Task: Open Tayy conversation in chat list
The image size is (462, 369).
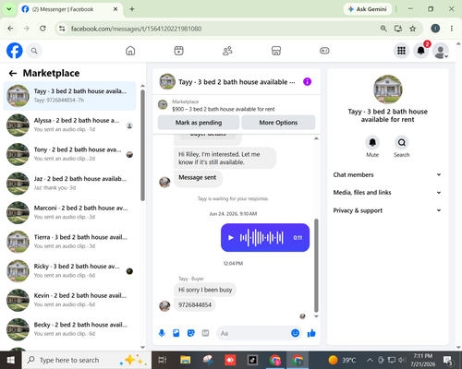Action: pos(69,96)
